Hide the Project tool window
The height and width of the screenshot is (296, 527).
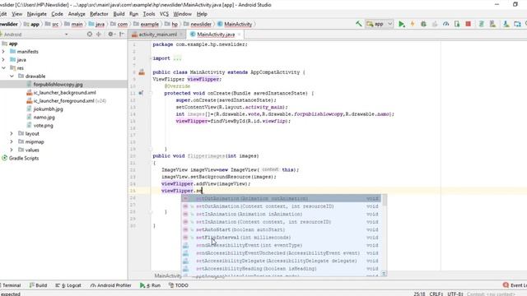122,35
